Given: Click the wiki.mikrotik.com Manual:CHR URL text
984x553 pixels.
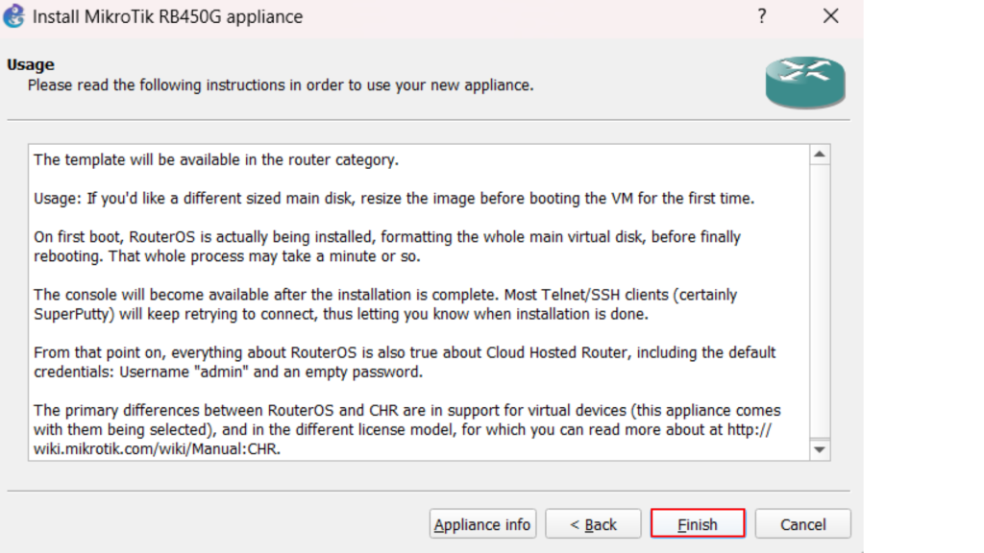Looking at the screenshot, I should (159, 448).
